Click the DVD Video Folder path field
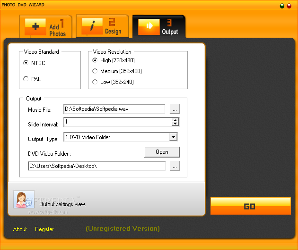 point(97,166)
